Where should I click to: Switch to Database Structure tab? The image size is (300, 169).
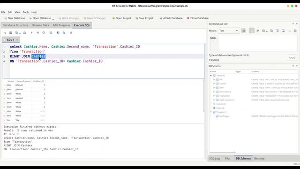coord(15,25)
